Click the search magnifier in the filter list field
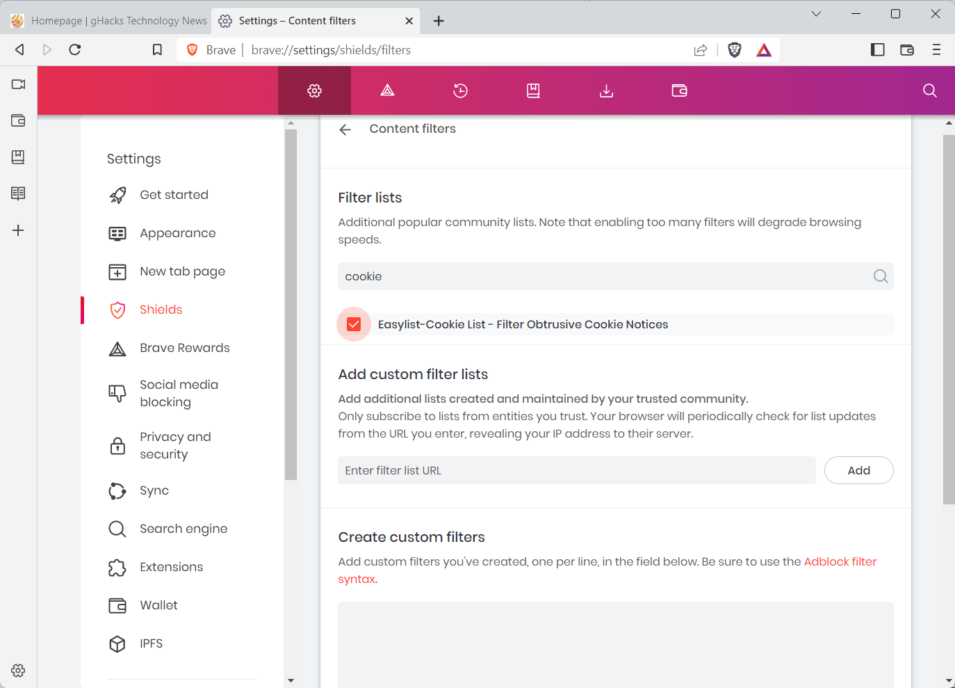Viewport: 955px width, 688px height. 880,276
